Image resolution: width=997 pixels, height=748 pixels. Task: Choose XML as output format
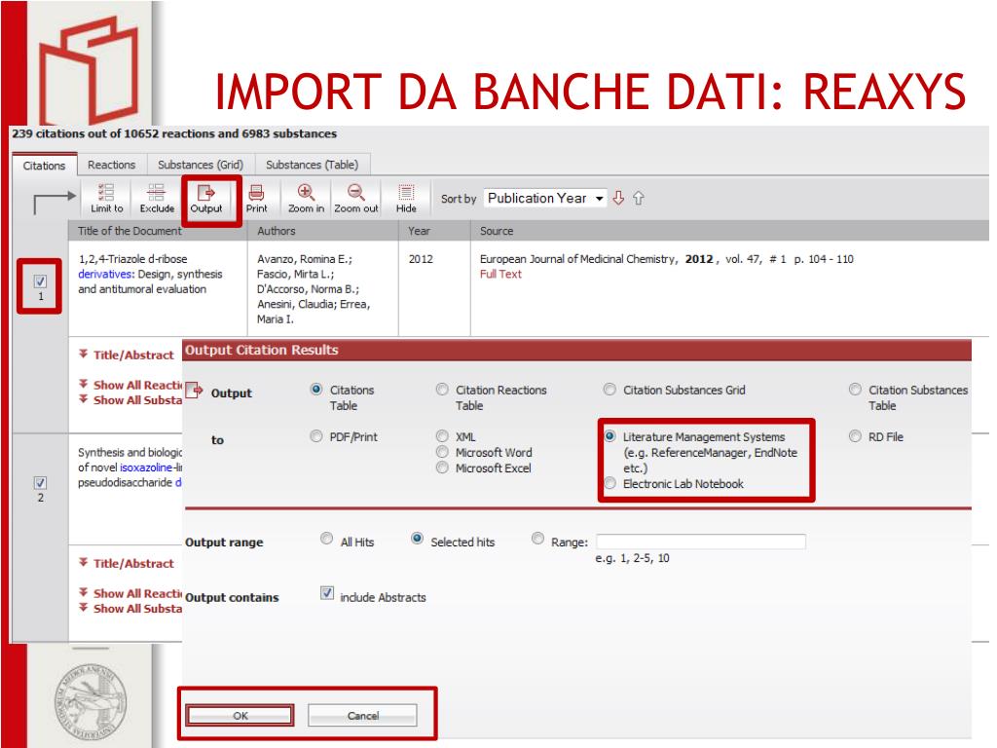pyautogui.click(x=442, y=436)
